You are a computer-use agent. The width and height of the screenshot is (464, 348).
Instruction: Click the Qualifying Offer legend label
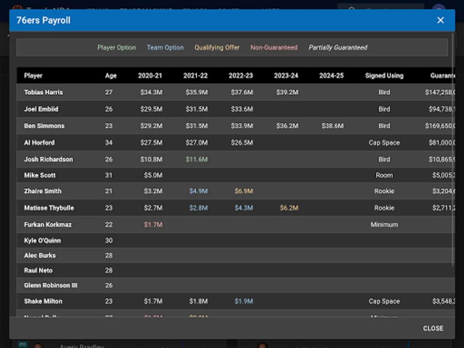click(x=217, y=48)
